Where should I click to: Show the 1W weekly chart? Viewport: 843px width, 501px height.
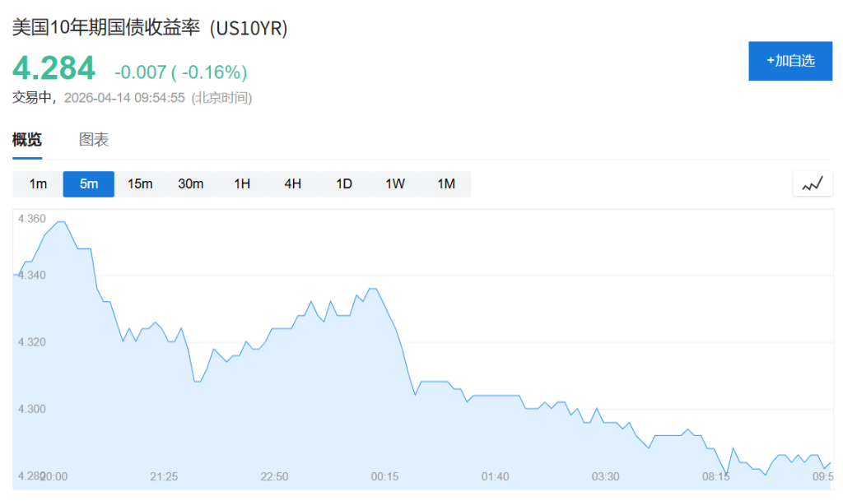395,184
